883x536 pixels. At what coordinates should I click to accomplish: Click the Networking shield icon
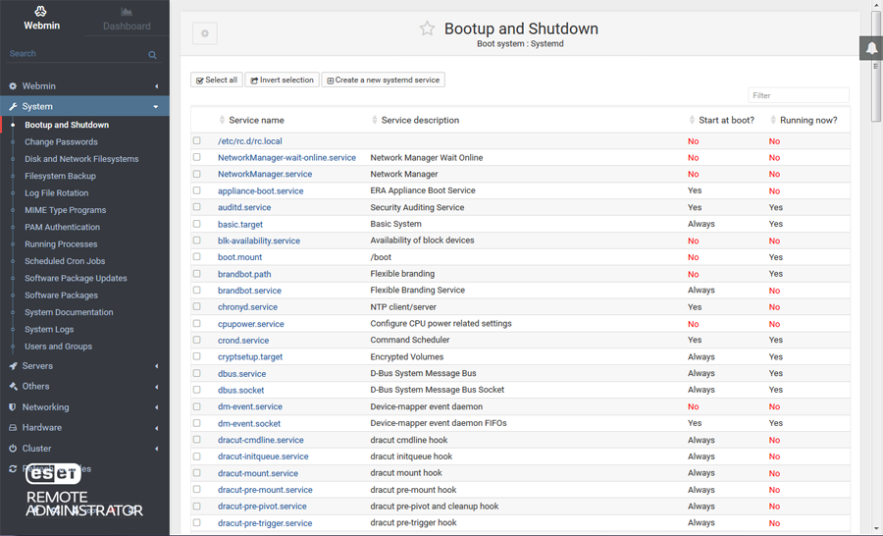[x=13, y=407]
